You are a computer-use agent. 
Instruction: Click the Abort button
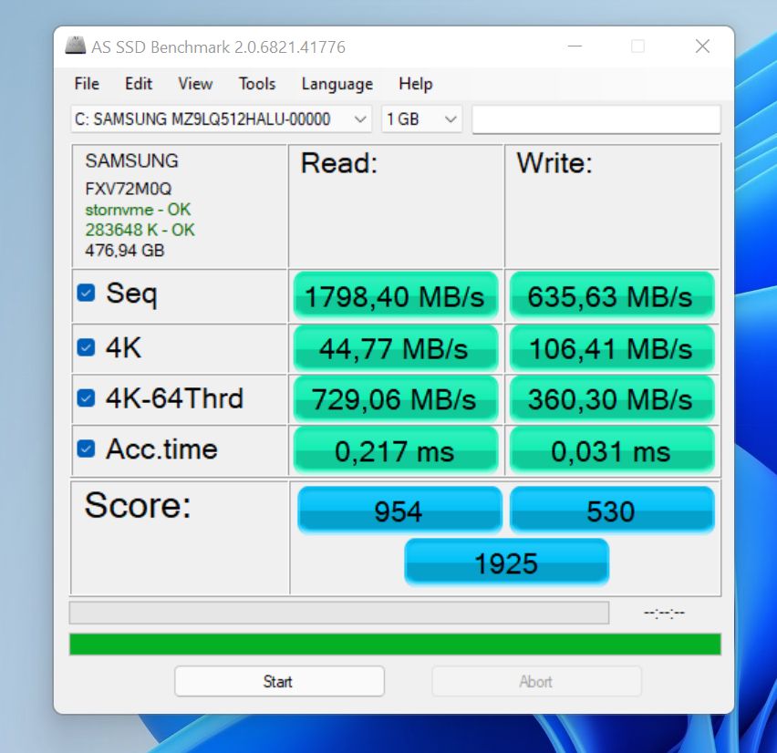[x=536, y=681]
